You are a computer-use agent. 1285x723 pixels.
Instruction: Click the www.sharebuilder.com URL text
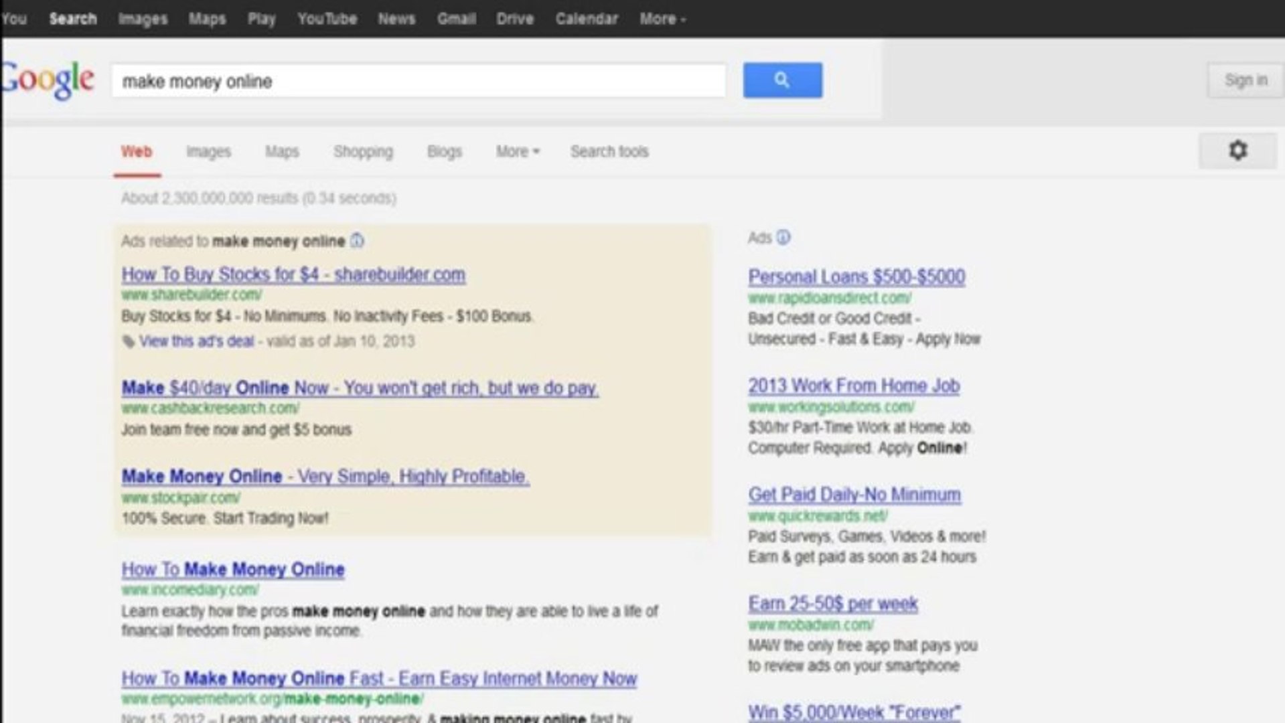[x=192, y=295]
